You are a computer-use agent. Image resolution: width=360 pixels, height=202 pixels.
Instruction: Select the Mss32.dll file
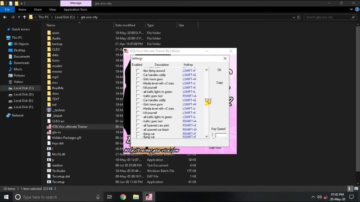[x=58, y=154]
